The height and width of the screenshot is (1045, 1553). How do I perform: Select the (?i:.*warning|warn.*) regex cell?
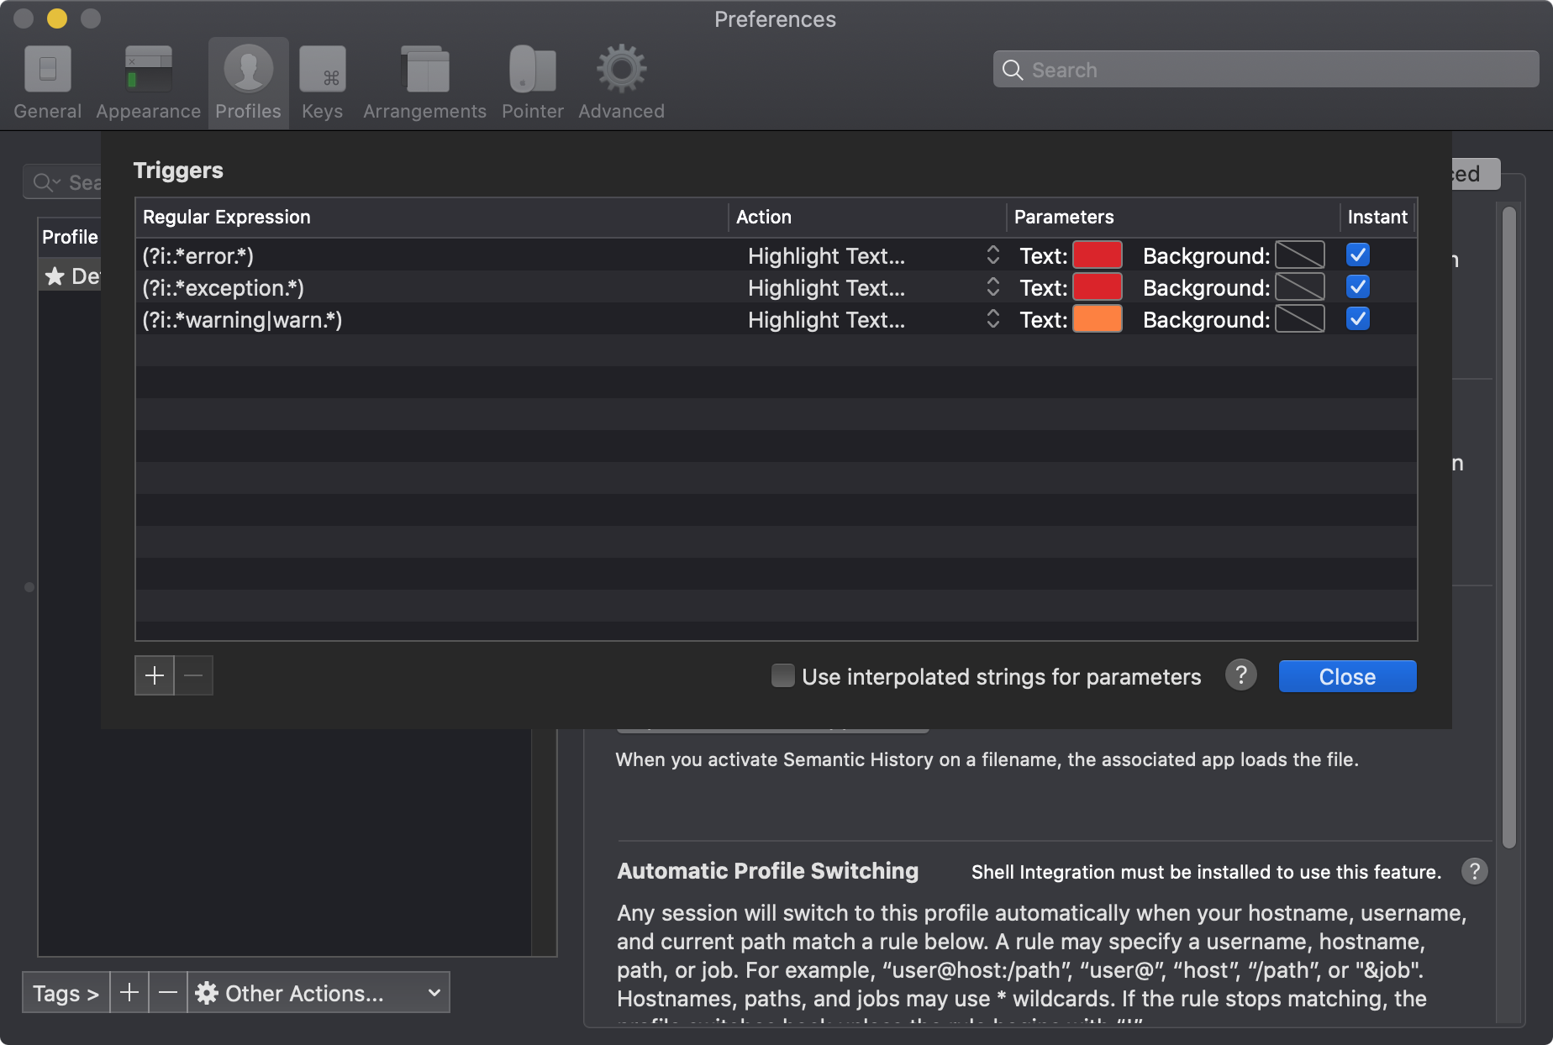pyautogui.click(x=432, y=319)
